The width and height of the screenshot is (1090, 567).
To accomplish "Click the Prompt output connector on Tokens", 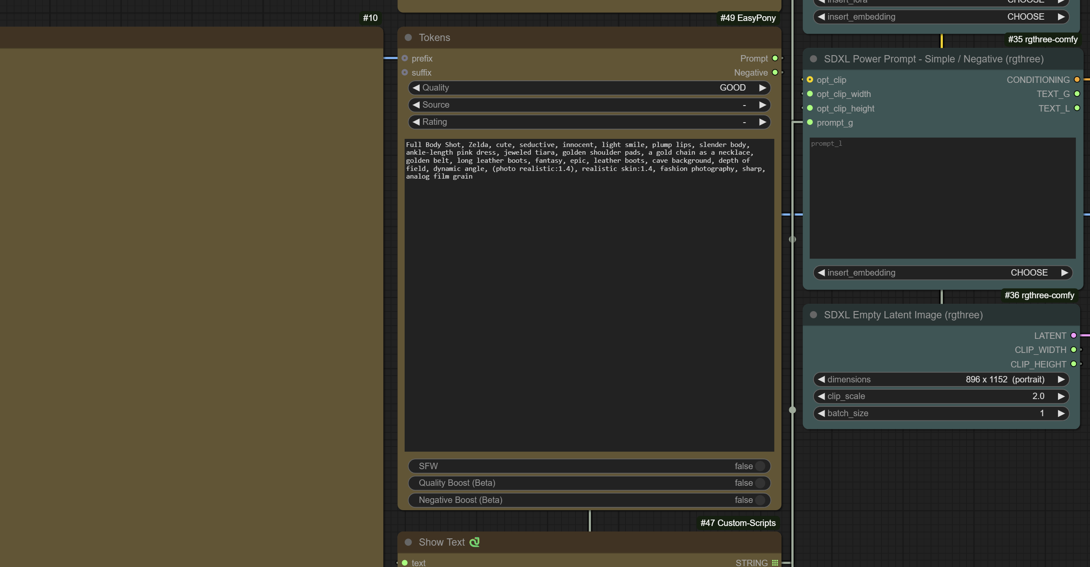I will [775, 58].
